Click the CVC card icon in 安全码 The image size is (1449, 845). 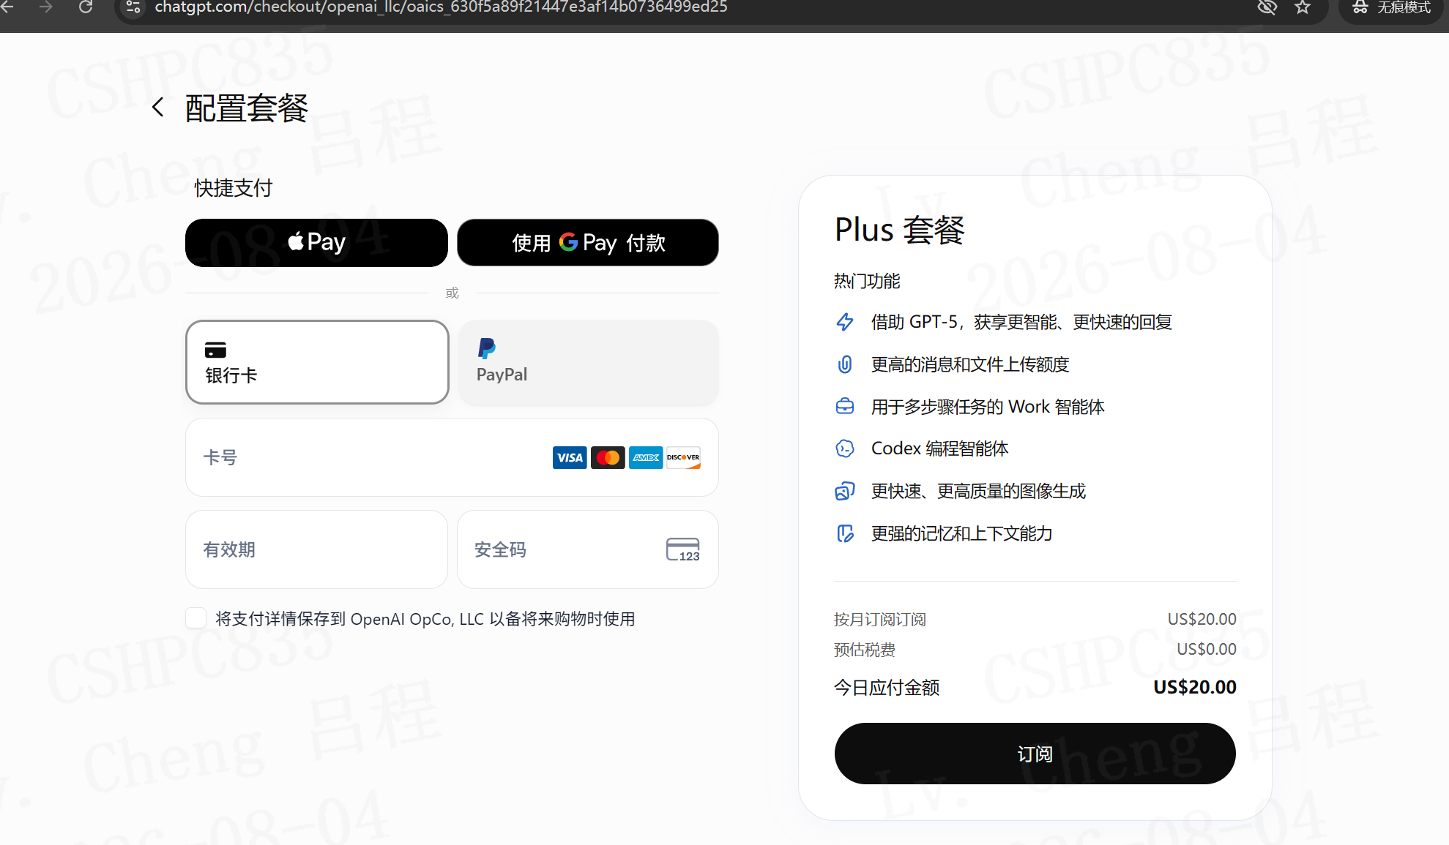(x=683, y=549)
